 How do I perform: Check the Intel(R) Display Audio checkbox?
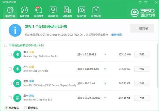click(10, 69)
